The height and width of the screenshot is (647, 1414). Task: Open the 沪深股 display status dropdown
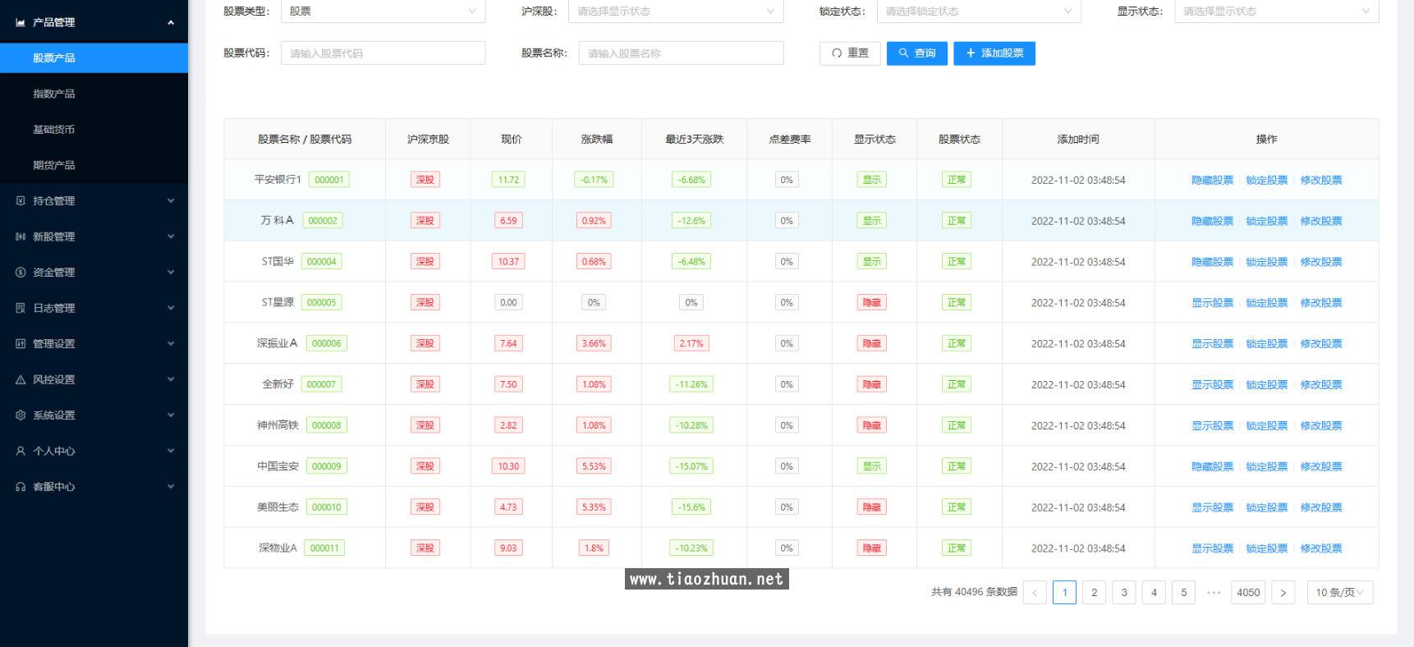click(x=676, y=11)
